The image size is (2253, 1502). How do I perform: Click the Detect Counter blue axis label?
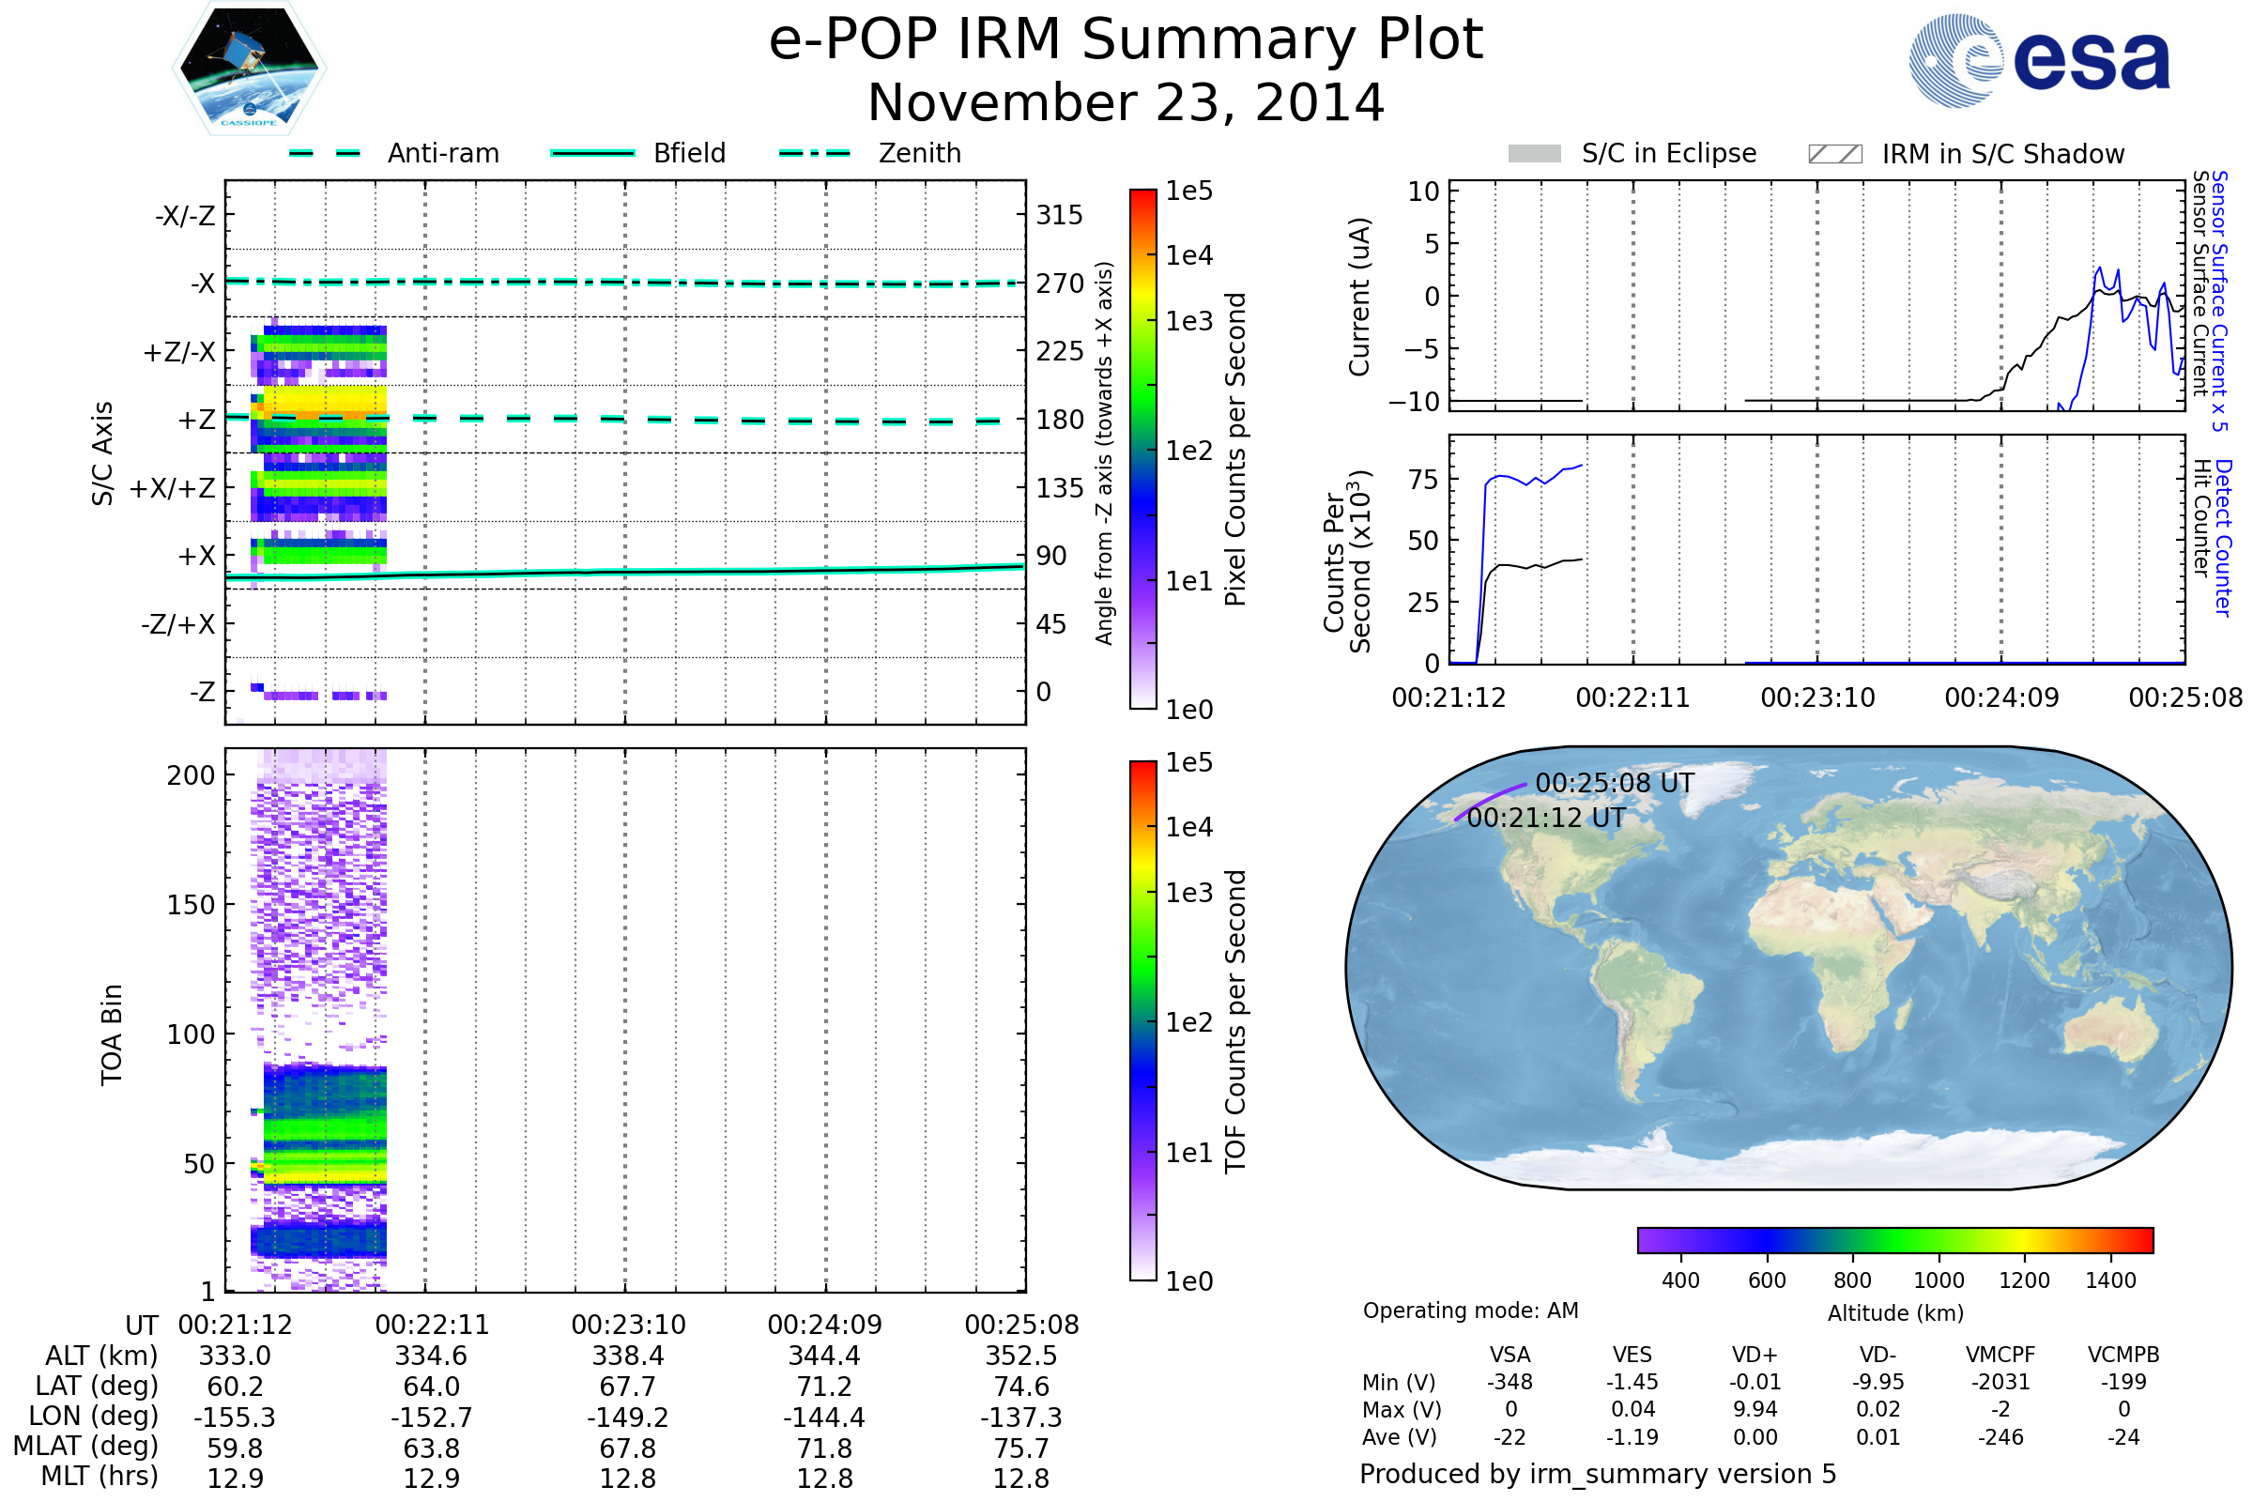(x=2223, y=538)
